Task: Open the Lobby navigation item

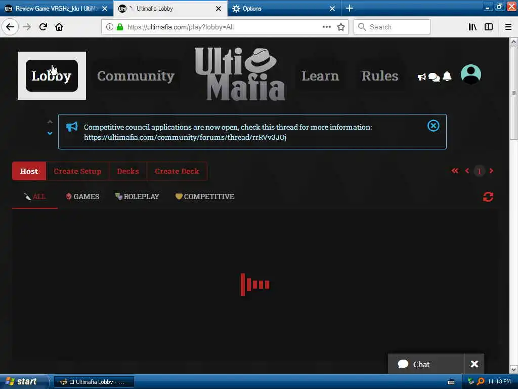Action: 52,76
